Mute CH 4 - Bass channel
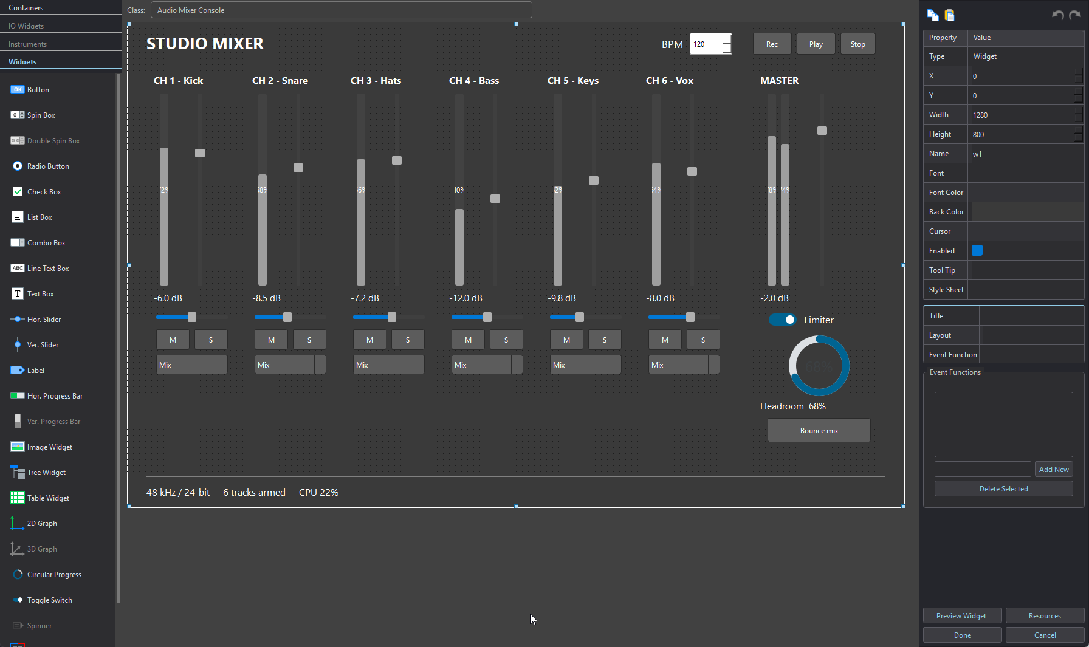 [469, 340]
